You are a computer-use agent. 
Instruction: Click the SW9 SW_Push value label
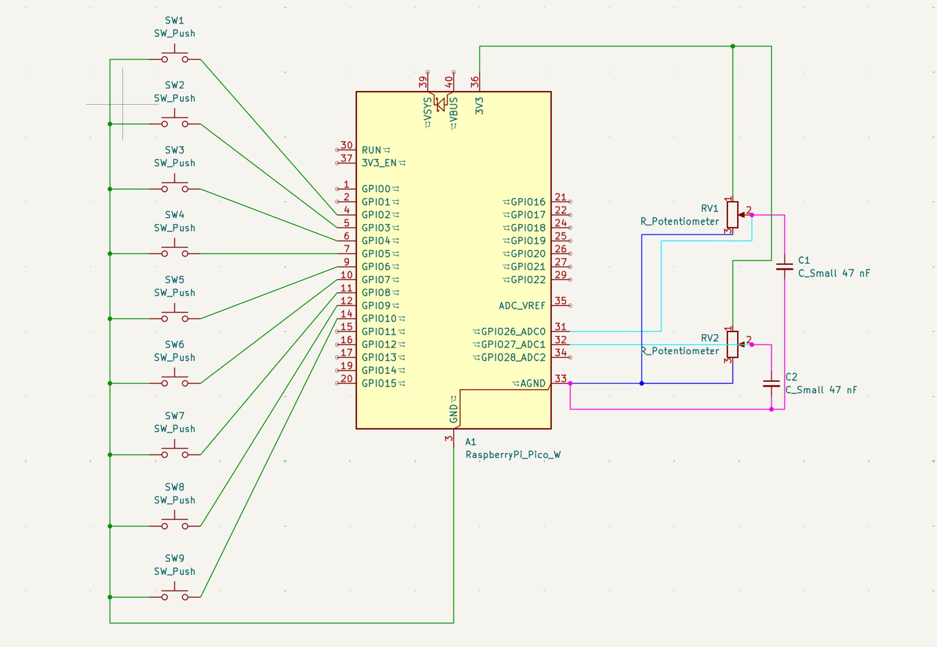click(174, 571)
